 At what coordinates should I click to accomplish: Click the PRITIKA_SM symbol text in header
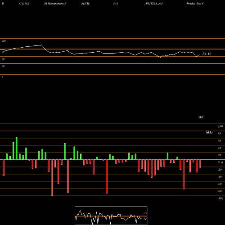coord(154,4)
